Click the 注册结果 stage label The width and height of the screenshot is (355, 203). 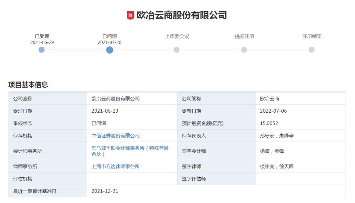point(312,36)
